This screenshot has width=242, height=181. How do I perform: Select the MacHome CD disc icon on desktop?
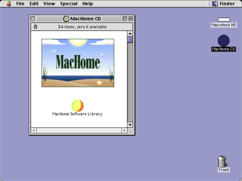tap(223, 41)
